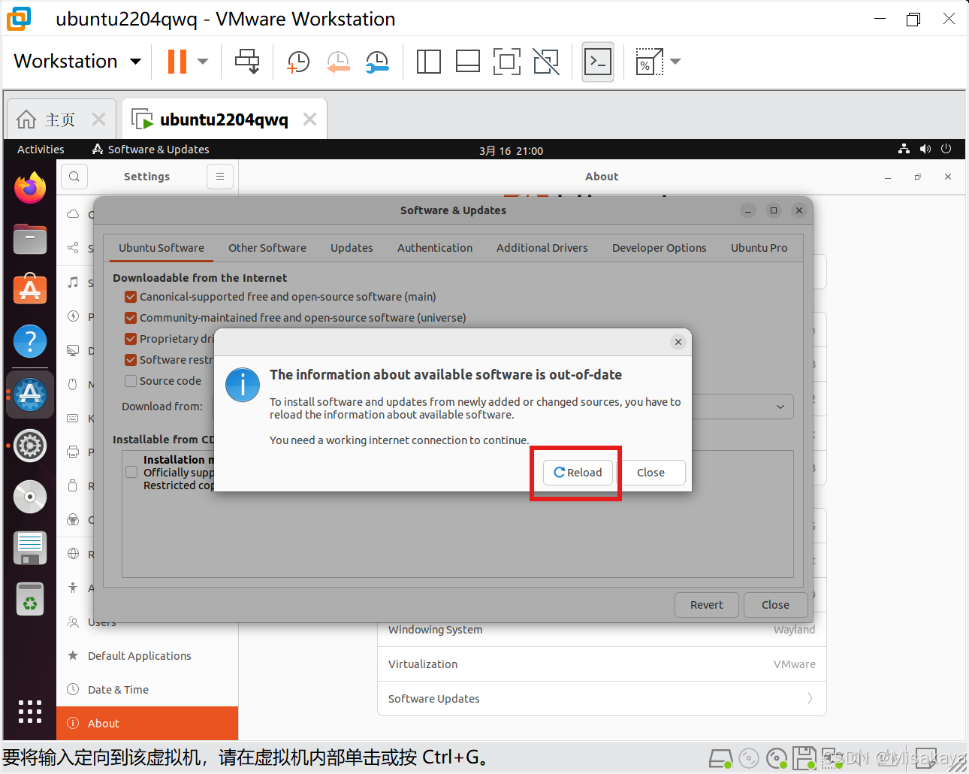
Task: Open Default Applications in Settings sidebar
Action: pyautogui.click(x=147, y=656)
